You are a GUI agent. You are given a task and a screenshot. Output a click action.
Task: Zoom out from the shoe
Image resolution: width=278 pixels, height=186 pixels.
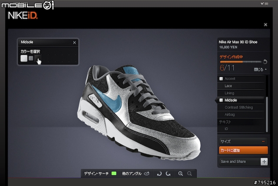click(x=189, y=173)
